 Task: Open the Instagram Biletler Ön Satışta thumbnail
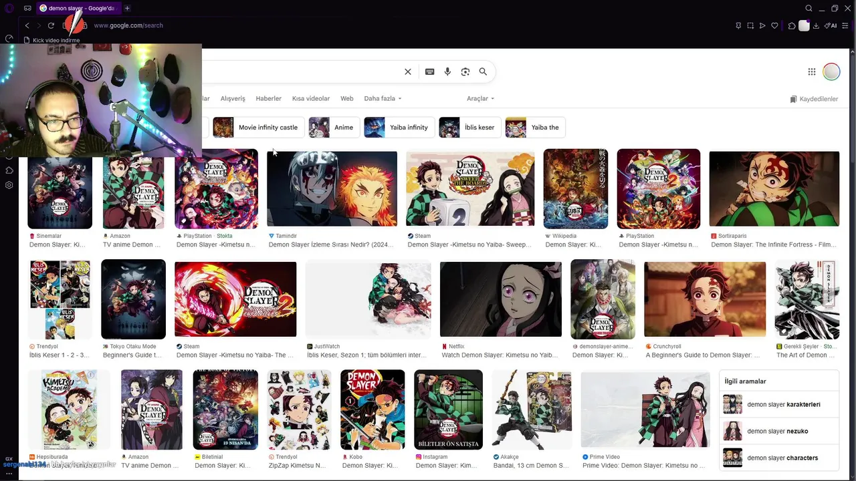click(x=448, y=410)
